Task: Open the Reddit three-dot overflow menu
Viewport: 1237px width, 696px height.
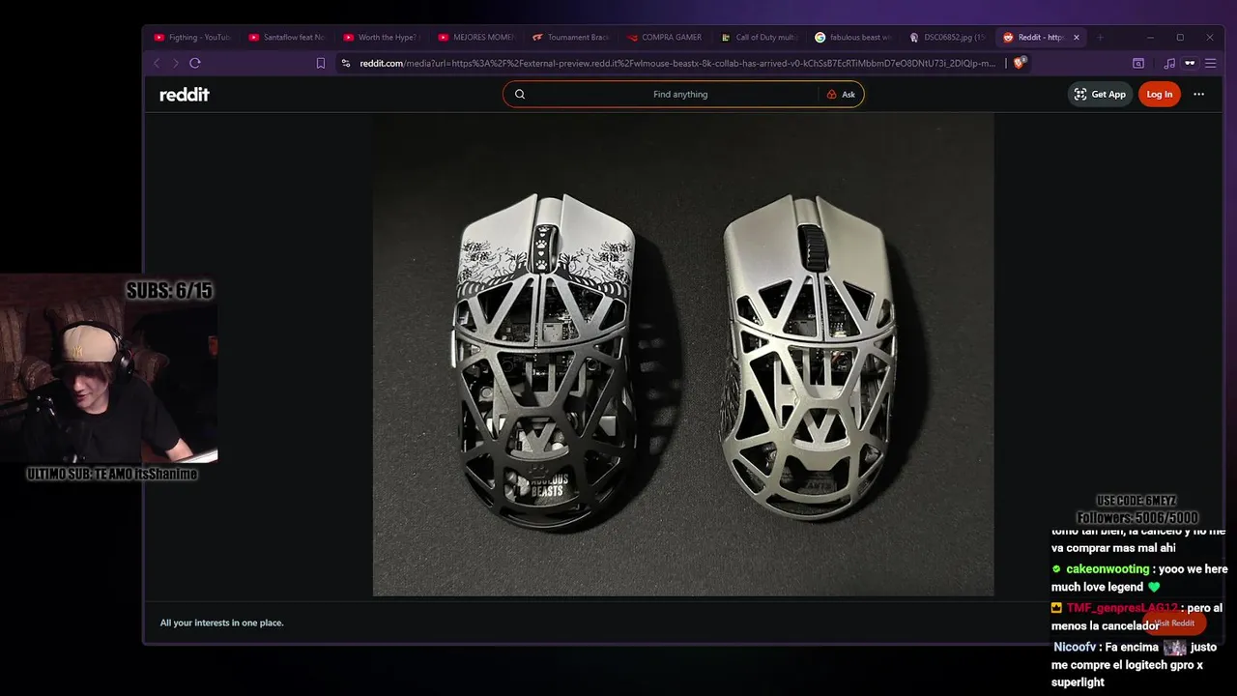Action: 1198,94
